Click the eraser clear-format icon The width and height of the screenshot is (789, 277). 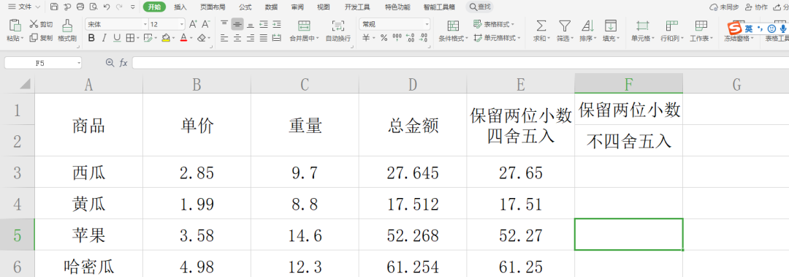coord(202,38)
